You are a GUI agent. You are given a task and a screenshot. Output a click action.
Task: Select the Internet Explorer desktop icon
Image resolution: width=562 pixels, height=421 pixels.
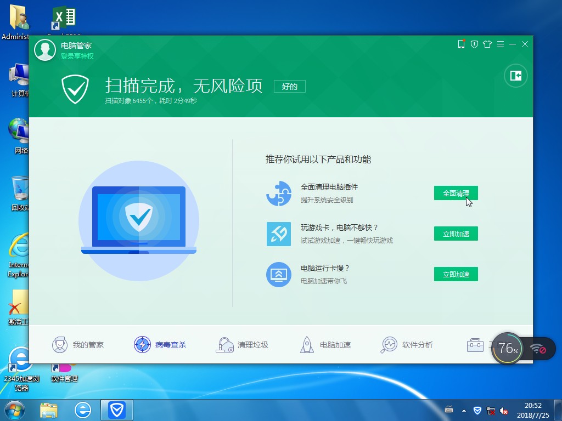click(18, 255)
